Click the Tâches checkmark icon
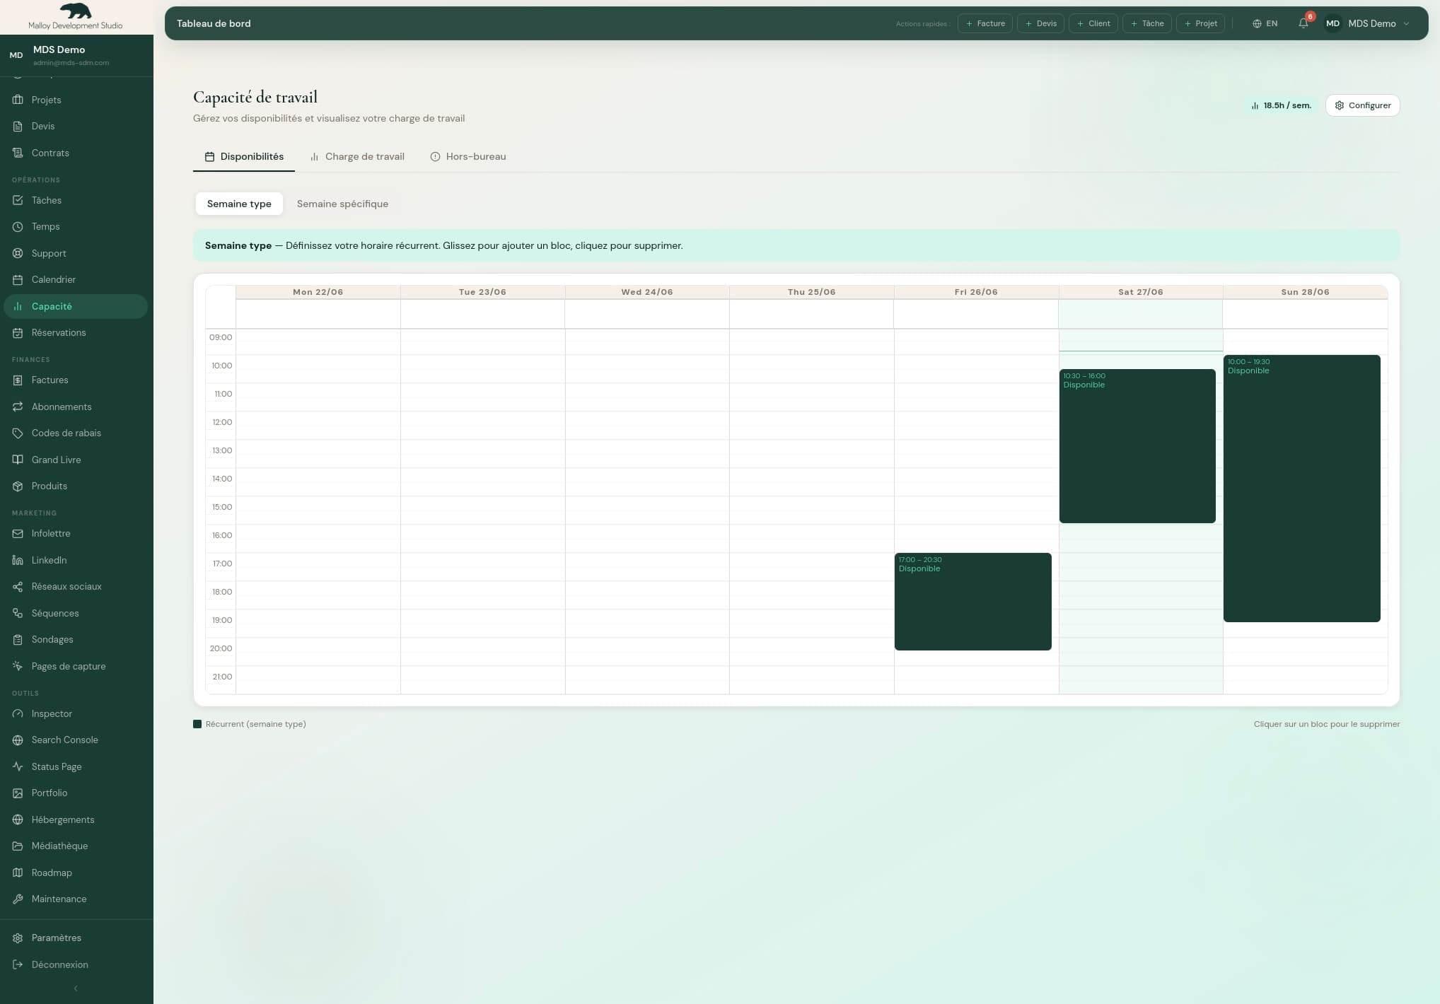 pos(18,200)
